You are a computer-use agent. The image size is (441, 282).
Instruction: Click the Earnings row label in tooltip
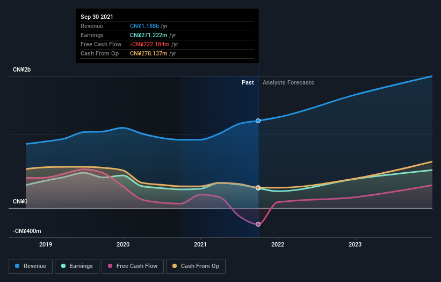tap(92, 35)
